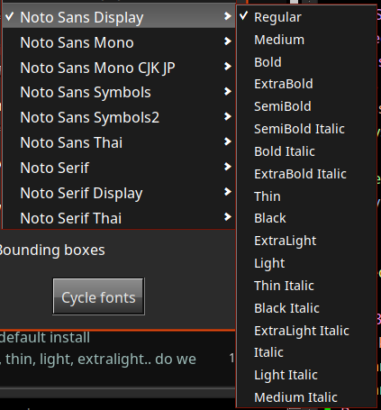This screenshot has width=381, height=410.
Task: Expand arrow beside Noto Sans Mono CJK JP
Action: click(x=228, y=66)
